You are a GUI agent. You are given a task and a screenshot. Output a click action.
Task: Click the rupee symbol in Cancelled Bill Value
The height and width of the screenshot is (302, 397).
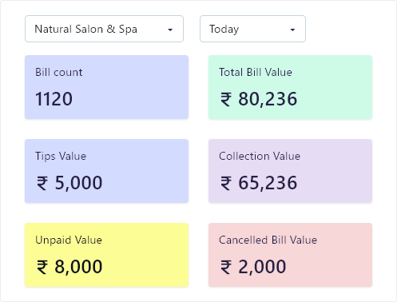(226, 267)
